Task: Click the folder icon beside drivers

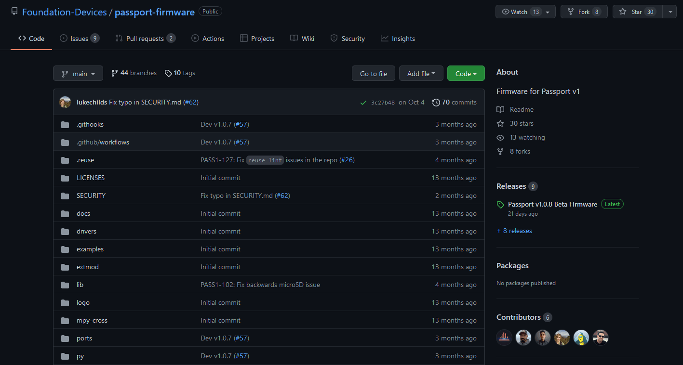Action: 65,232
